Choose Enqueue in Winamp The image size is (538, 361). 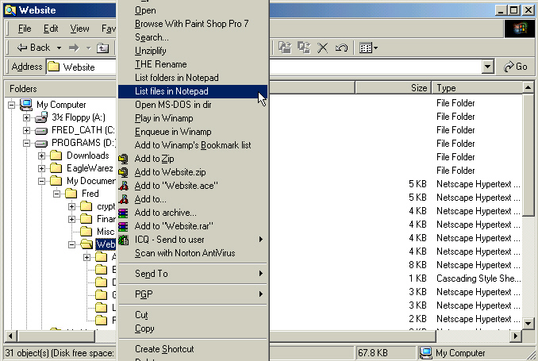point(193,132)
